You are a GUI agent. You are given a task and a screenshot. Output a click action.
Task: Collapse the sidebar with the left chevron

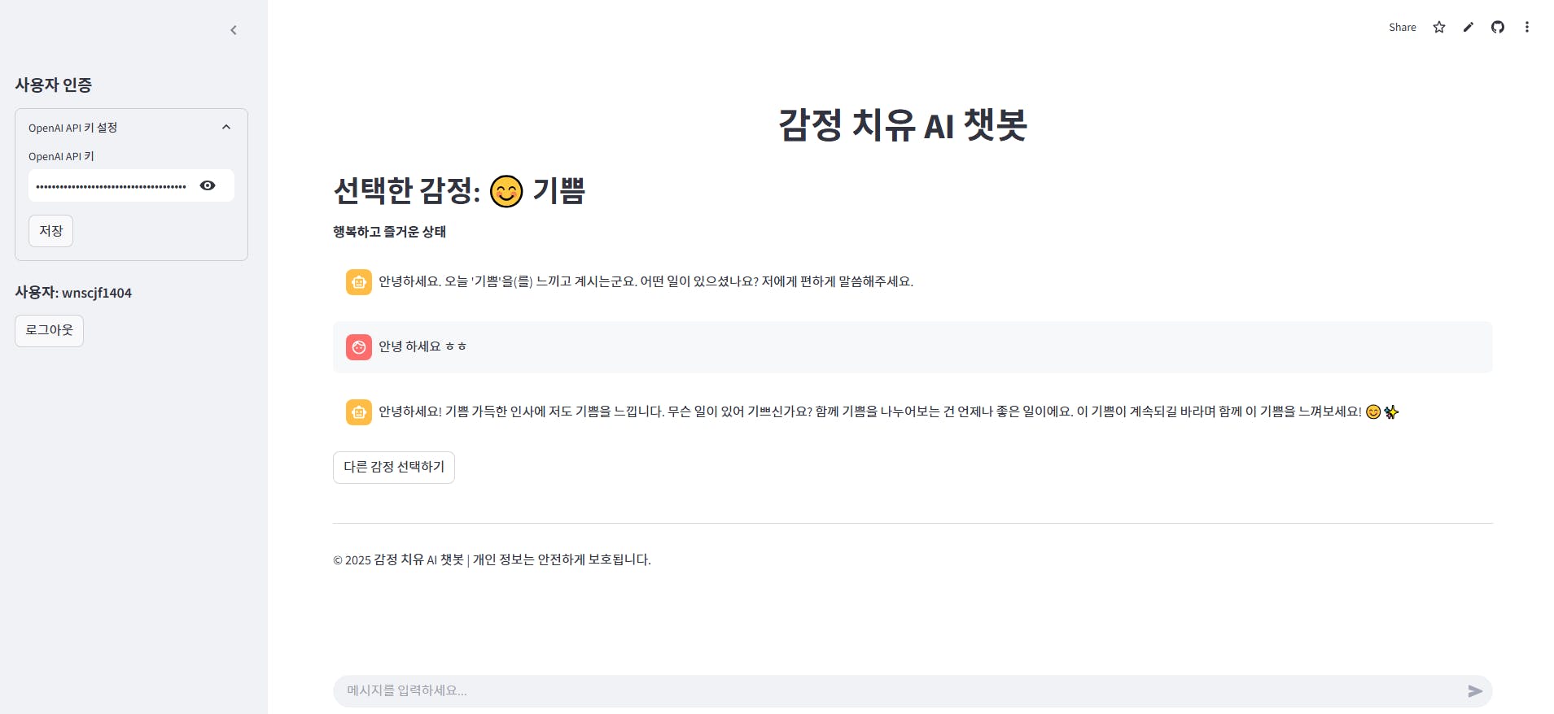click(234, 30)
